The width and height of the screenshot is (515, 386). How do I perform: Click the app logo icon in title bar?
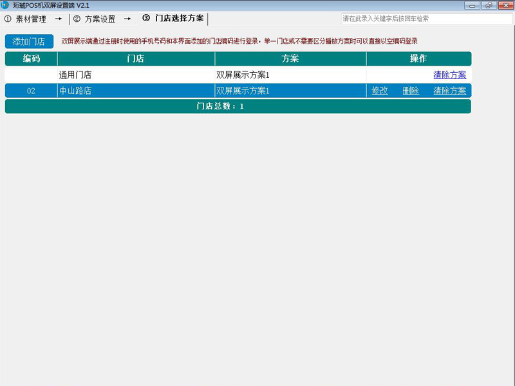pos(5,5)
